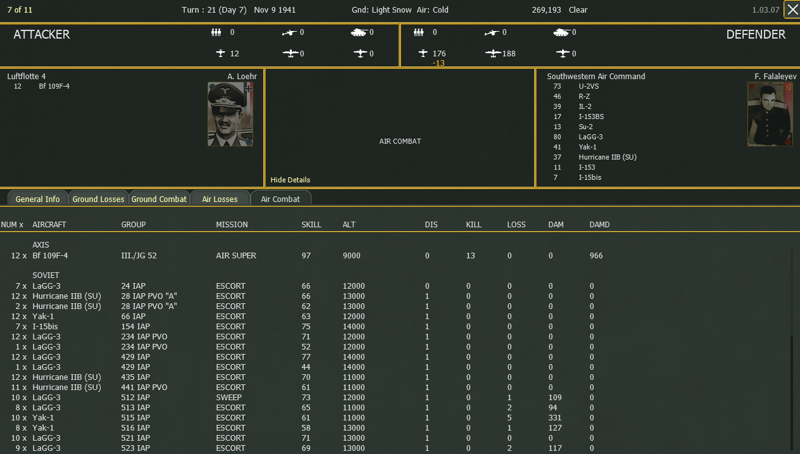The image size is (800, 454).
Task: Click the Luftflotte 4 attacker name
Action: tap(27, 77)
